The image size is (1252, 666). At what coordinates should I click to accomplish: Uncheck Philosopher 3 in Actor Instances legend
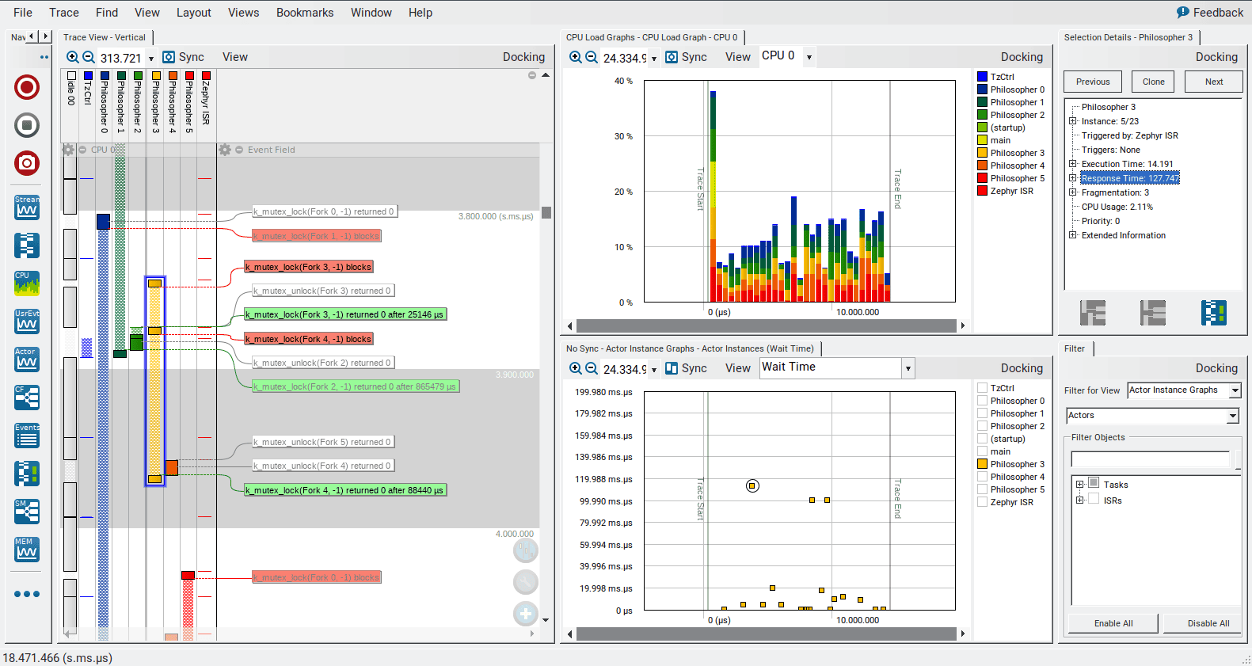(x=982, y=464)
